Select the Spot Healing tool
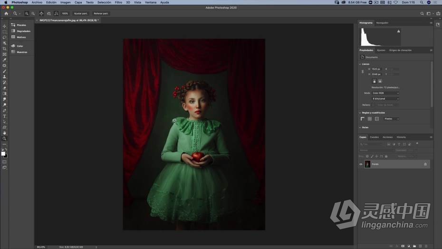The height and width of the screenshot is (249, 442). tap(4, 66)
